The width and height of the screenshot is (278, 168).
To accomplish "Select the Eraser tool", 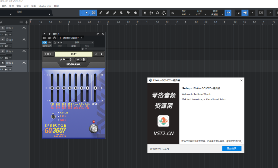I will pos(108,13).
